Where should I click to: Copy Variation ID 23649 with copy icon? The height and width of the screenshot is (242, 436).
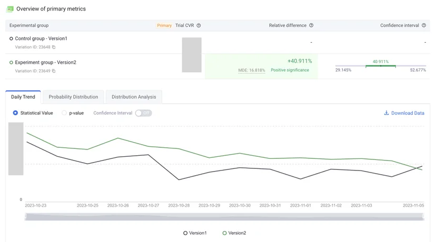(54, 71)
